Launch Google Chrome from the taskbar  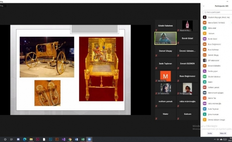[x=70, y=139]
